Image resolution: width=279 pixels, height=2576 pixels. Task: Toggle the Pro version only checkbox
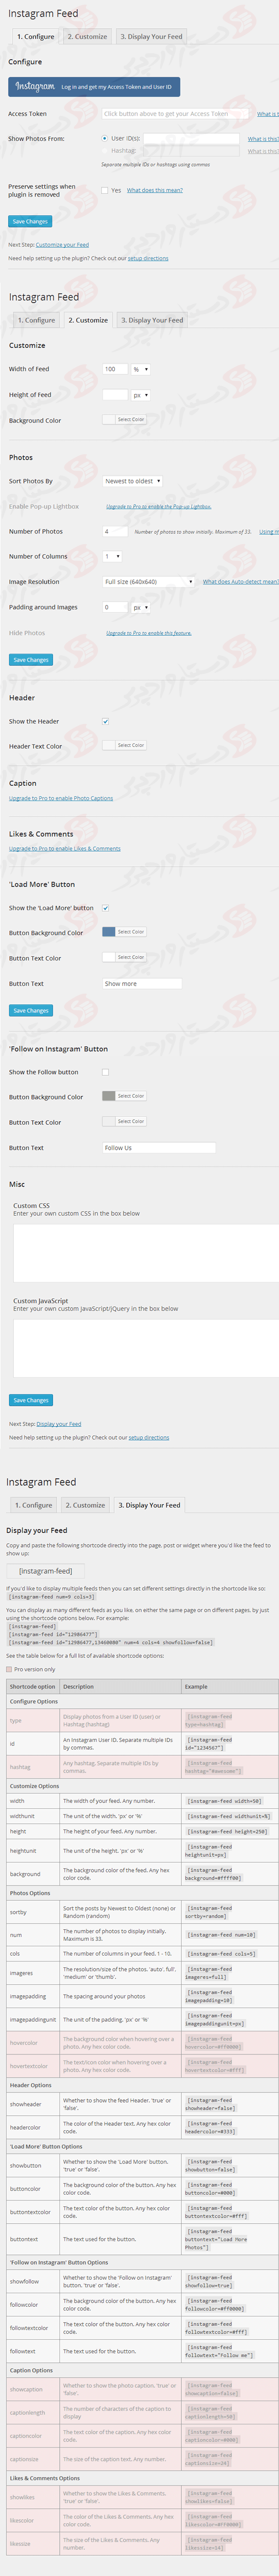9,1669
